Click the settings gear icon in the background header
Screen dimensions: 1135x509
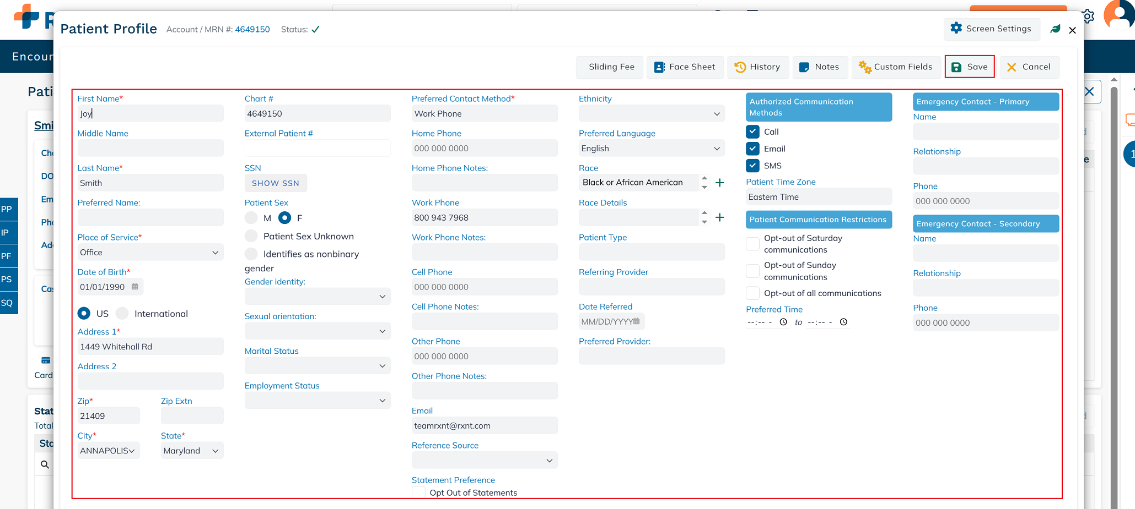point(1089,17)
